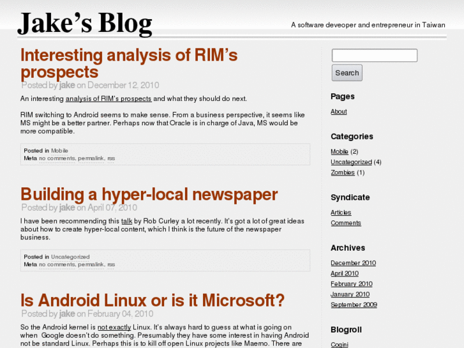Image resolution: width=464 pixels, height=348 pixels.
Task: Click inside the search text field
Action: (375, 56)
